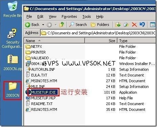Open the Views toolbar button
Screen dimensions: 157x127
[x=153, y=25]
